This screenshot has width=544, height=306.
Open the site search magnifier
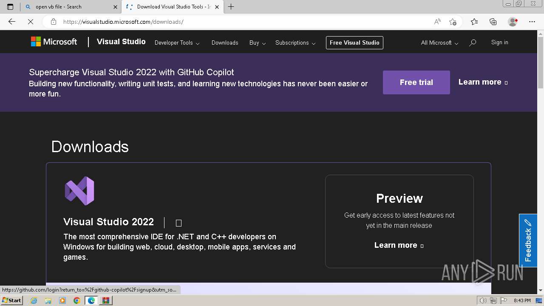(x=473, y=42)
